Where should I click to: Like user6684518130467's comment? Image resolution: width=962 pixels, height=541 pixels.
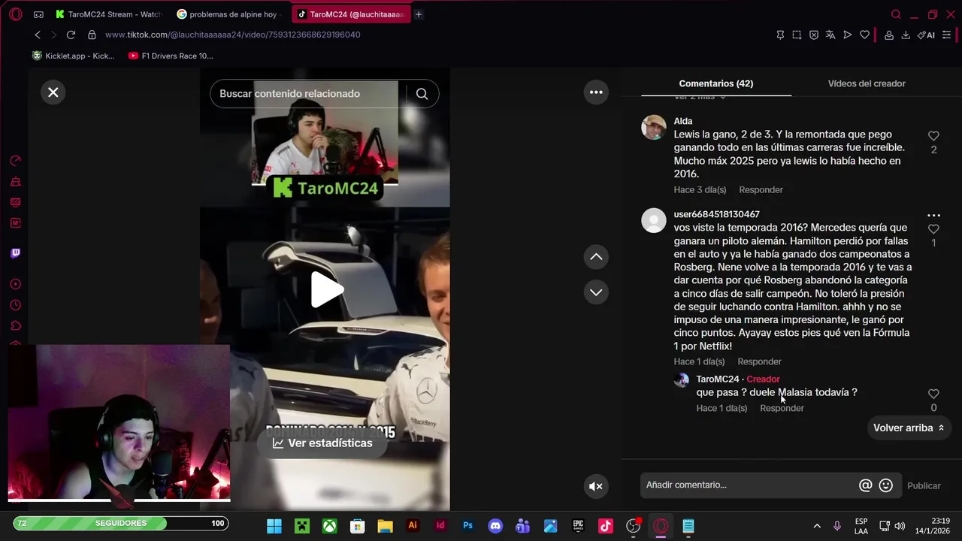[933, 229]
